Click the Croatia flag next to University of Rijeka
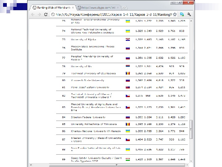The width and height of the screenshot is (222, 167). pyautogui.click(x=128, y=40)
